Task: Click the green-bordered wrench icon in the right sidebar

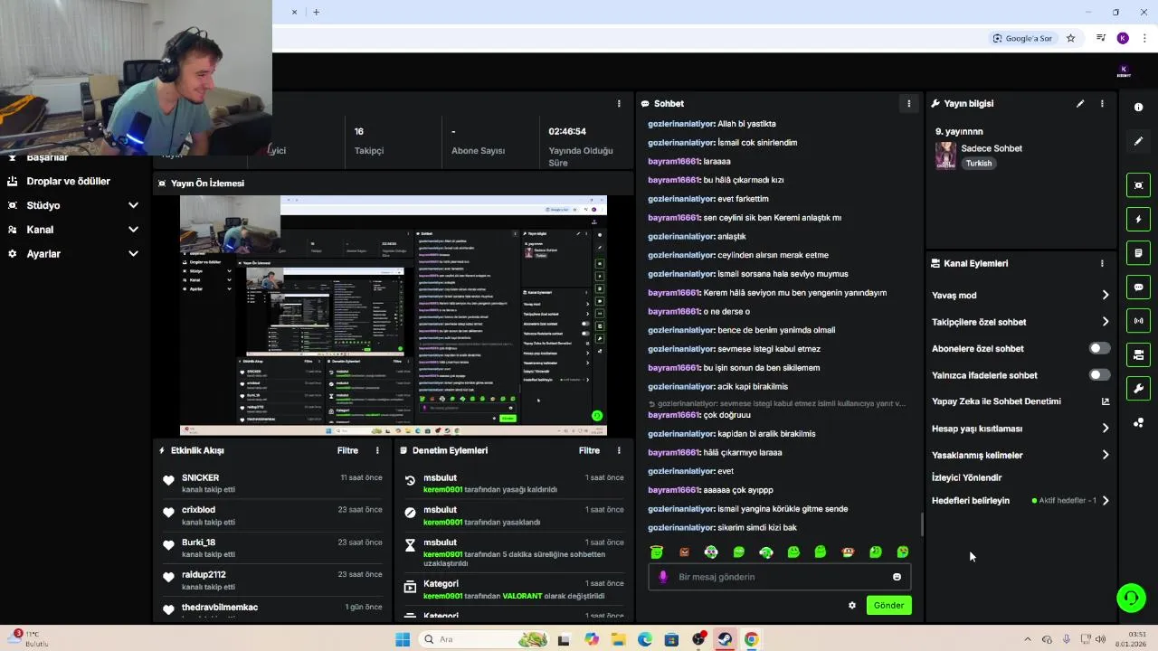Action: 1138,389
